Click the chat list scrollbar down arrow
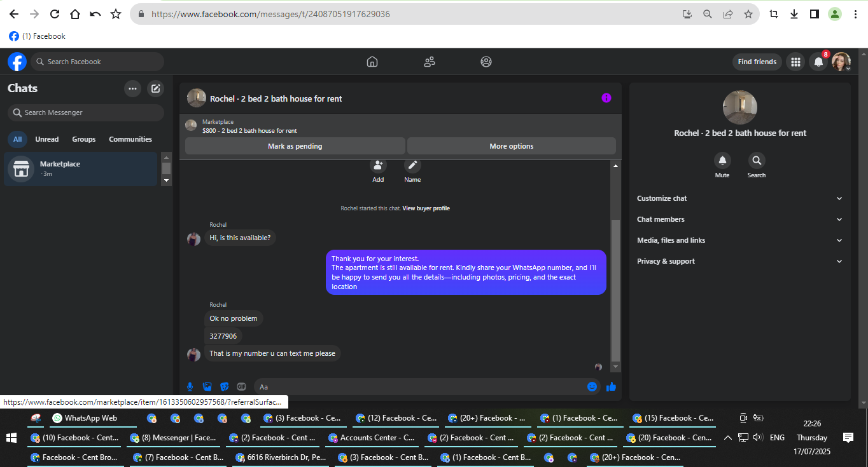The image size is (868, 467). coord(167,180)
